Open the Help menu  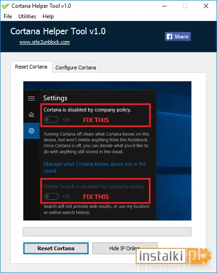[x=48, y=16]
